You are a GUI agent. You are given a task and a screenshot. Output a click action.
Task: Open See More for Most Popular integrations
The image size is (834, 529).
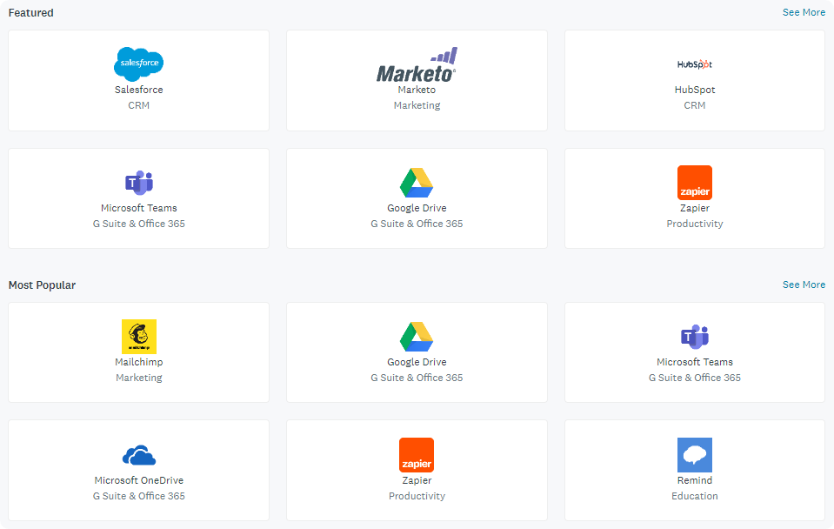(804, 285)
